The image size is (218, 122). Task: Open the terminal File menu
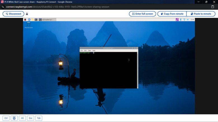82,51
